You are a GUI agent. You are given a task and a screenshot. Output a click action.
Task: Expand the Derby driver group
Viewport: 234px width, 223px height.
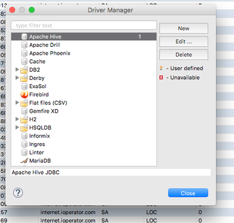tap(17, 78)
